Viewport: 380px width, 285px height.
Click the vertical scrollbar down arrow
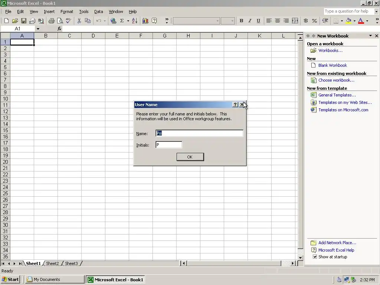coord(300,258)
